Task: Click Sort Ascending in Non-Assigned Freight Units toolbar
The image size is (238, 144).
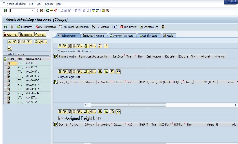Action: point(60,112)
